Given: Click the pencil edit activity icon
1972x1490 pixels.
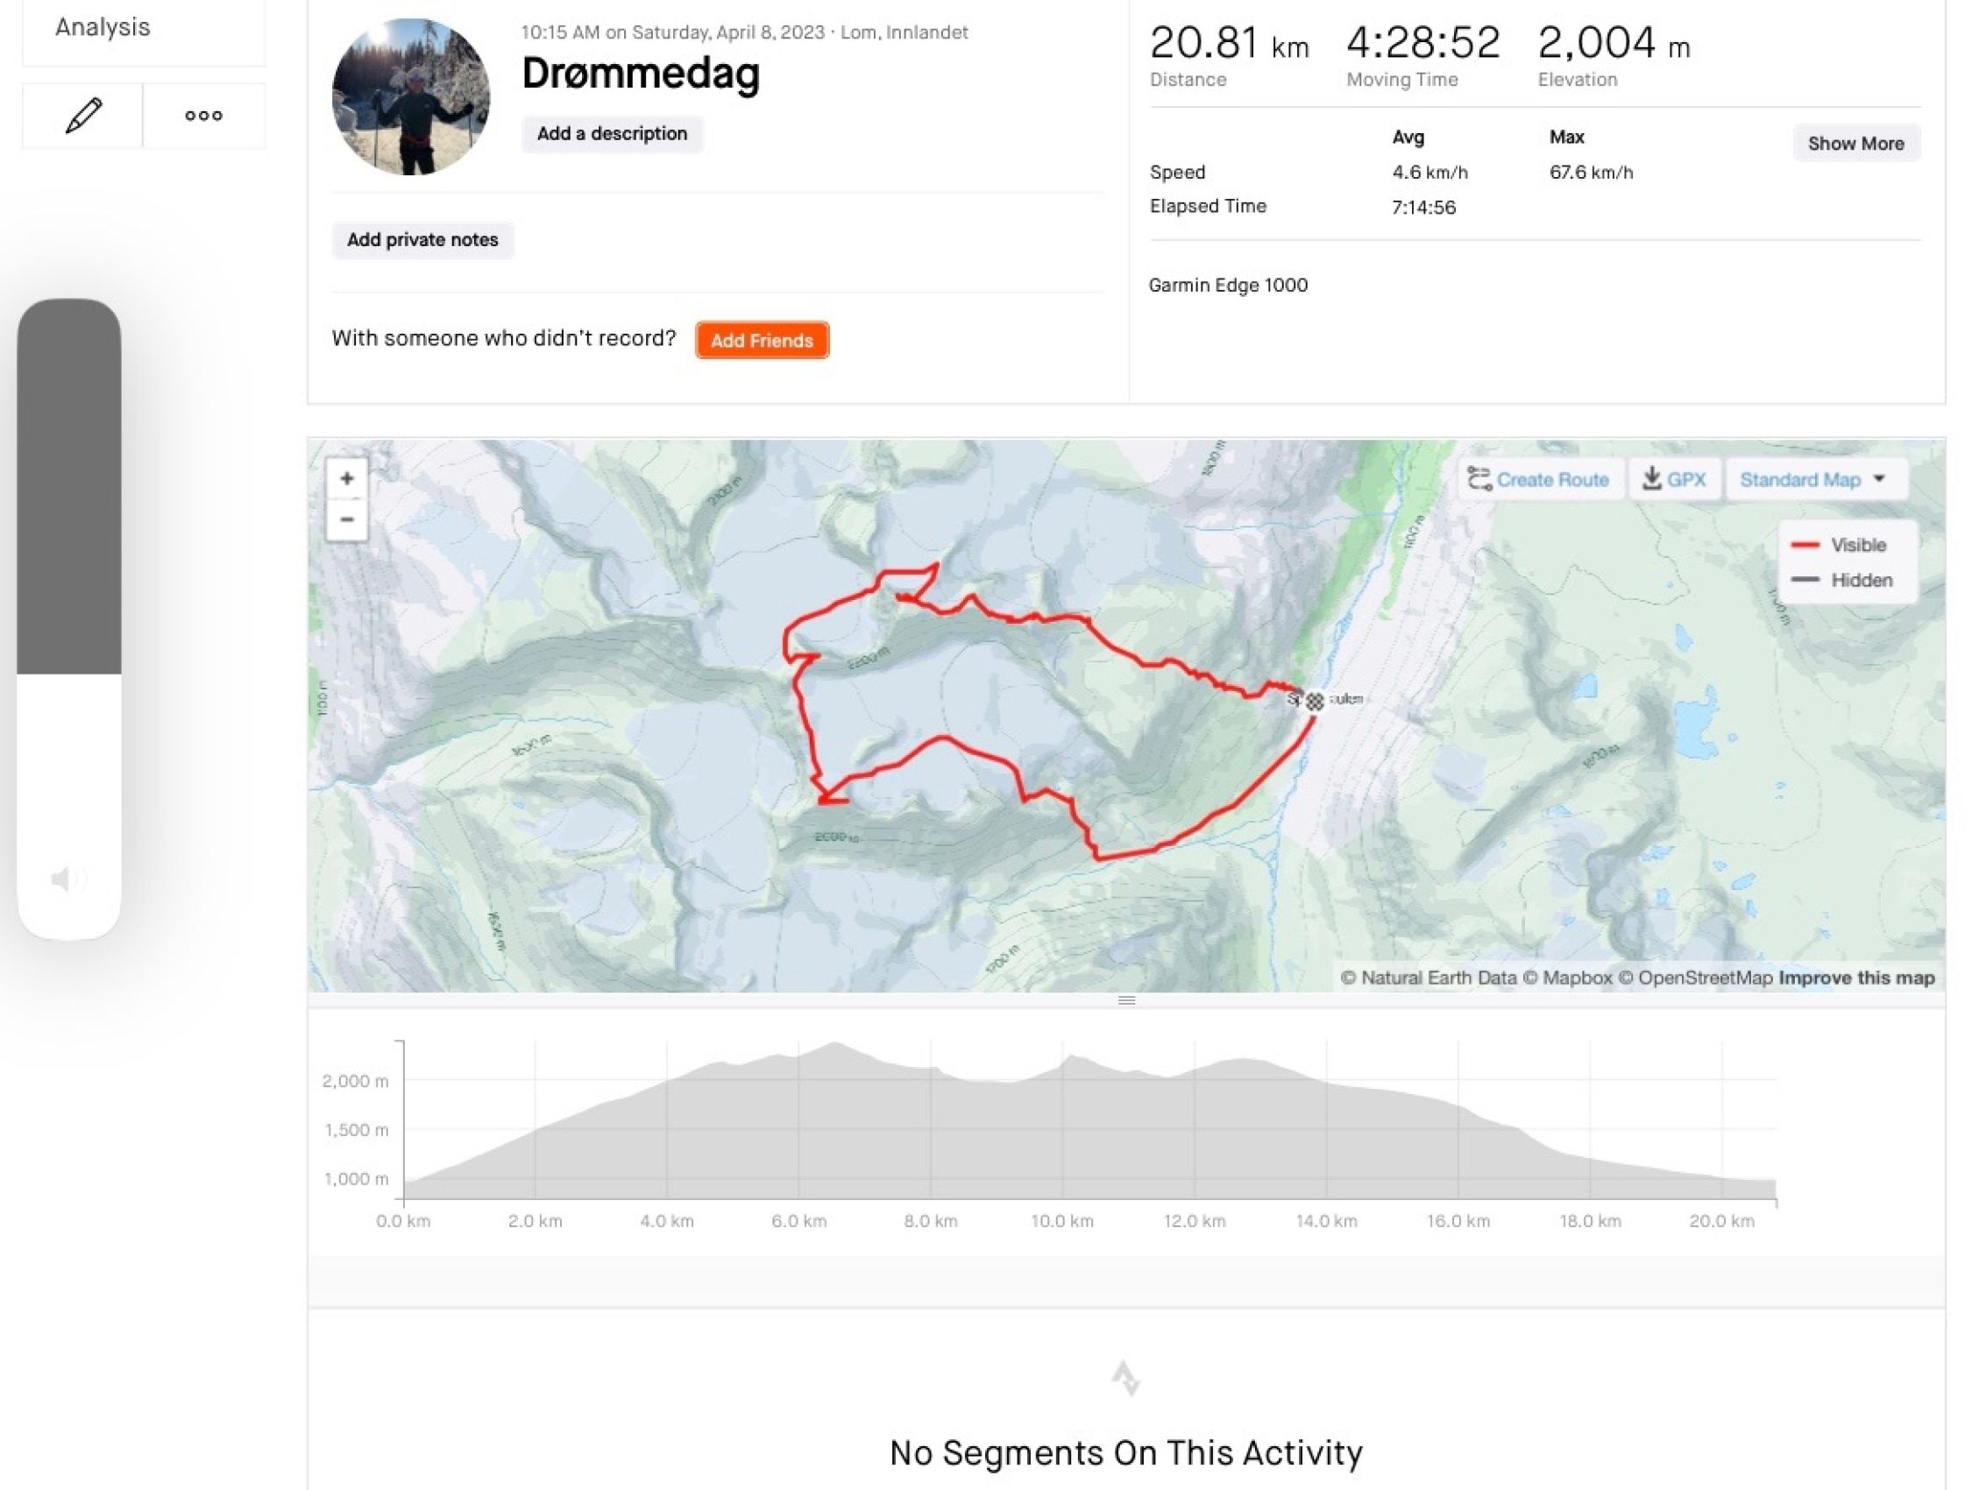Looking at the screenshot, I should point(83,116).
